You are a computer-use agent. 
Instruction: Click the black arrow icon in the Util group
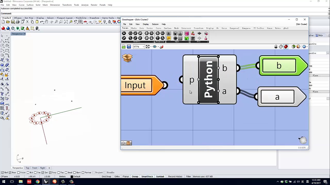tap(199, 33)
